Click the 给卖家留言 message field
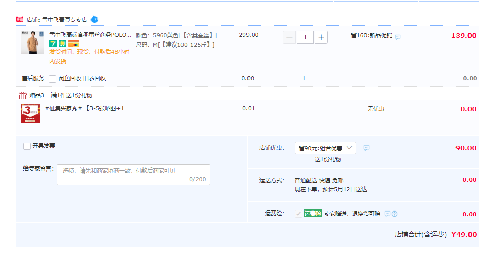The height and width of the screenshot is (253, 495). (133, 175)
